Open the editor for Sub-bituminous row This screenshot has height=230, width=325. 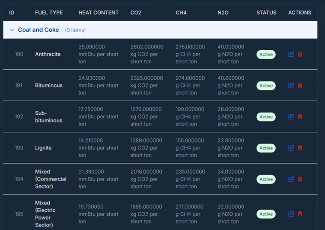click(x=291, y=117)
